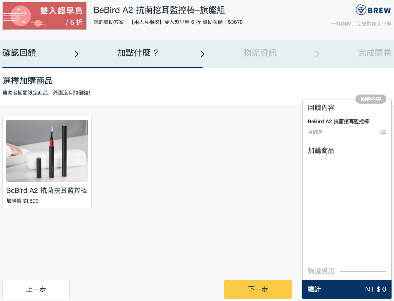
Task: Switch to the 物流資訊 step tab
Action: tap(260, 53)
